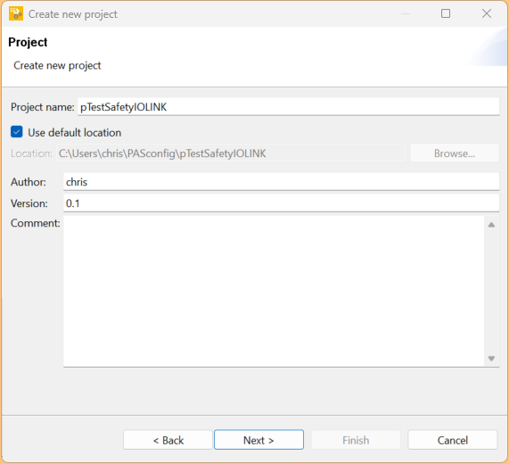Screen dimensions: 509x464
Task: Click inside the Comment text area
Action: [x=274, y=291]
